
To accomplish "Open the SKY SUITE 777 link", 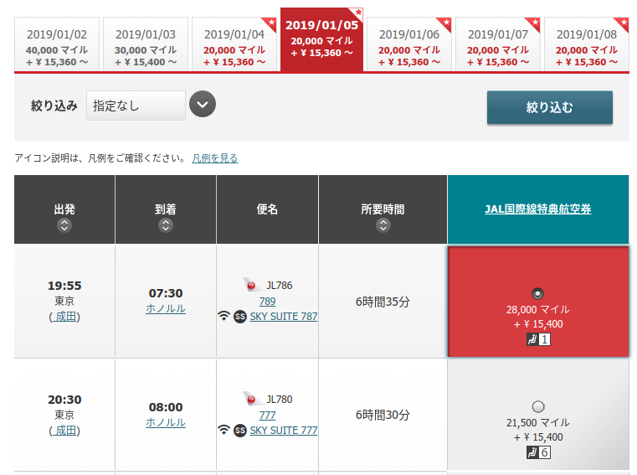I will point(284,431).
